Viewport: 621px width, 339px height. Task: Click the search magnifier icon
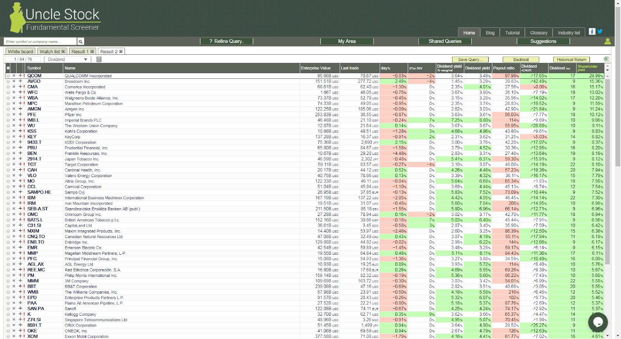pyautogui.click(x=80, y=42)
